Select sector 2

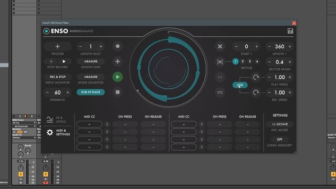tap(243, 61)
